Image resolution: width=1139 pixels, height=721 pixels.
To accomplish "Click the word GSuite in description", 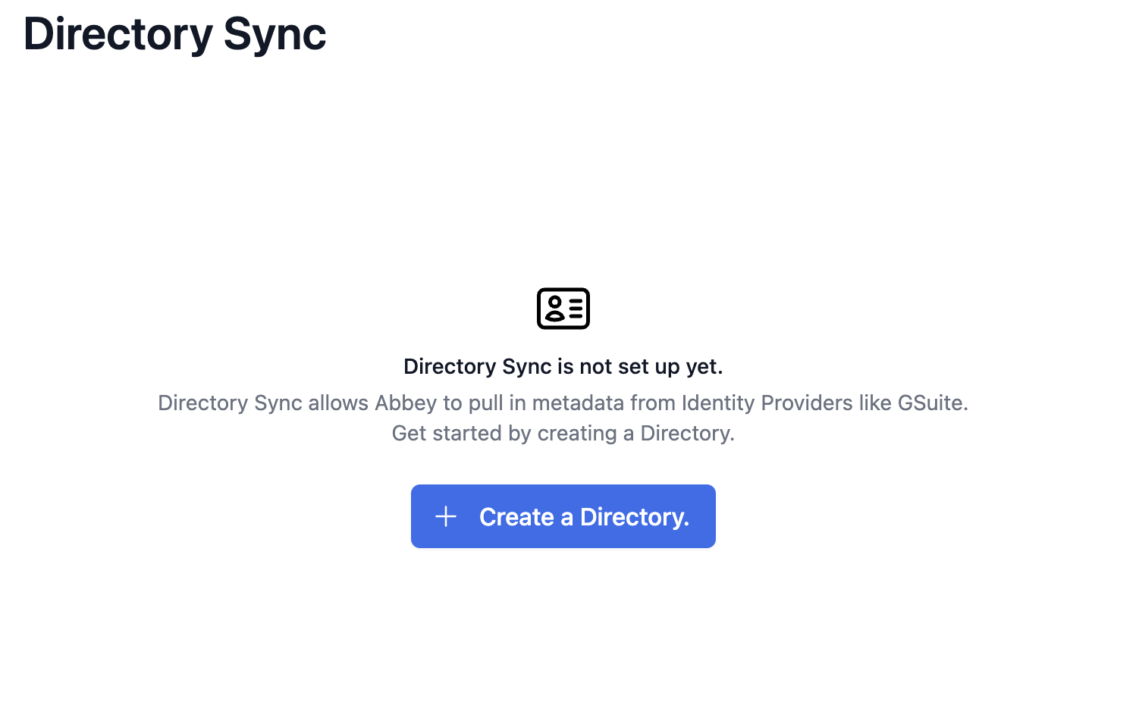I will (933, 403).
